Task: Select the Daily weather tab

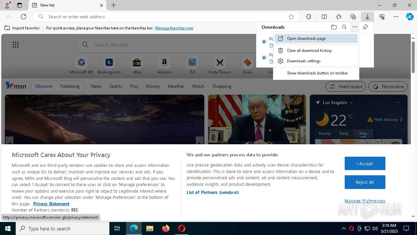Action: (344, 133)
